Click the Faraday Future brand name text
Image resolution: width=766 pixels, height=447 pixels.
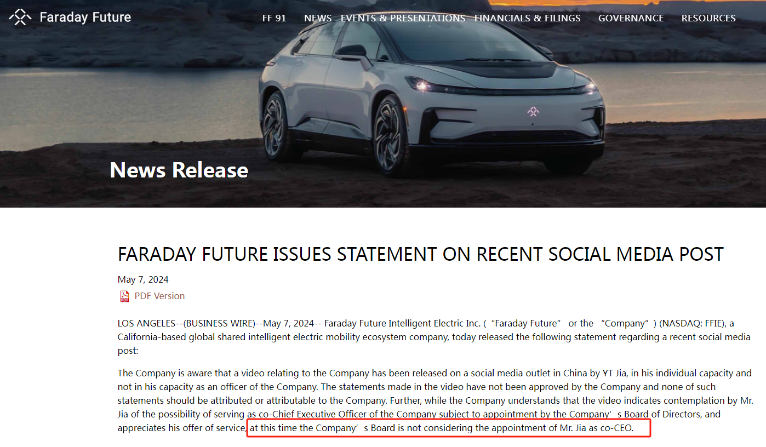pos(85,17)
